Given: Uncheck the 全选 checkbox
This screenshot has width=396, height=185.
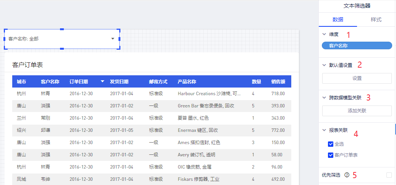Looking at the screenshot, I should click(331, 144).
